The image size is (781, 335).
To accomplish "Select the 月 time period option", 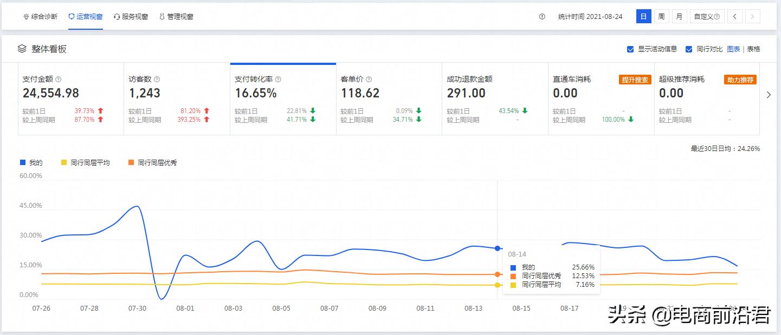I will [x=679, y=17].
